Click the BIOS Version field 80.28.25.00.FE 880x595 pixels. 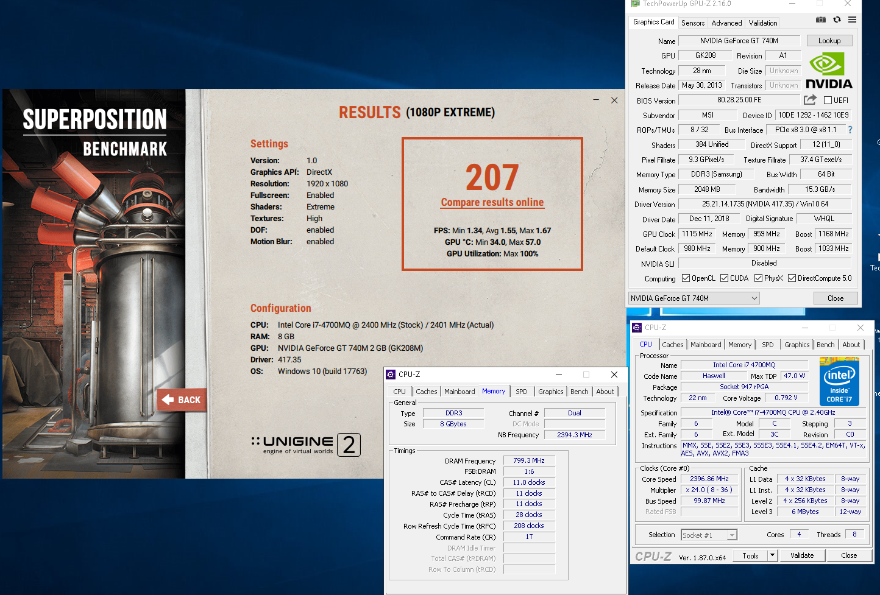pos(739,100)
